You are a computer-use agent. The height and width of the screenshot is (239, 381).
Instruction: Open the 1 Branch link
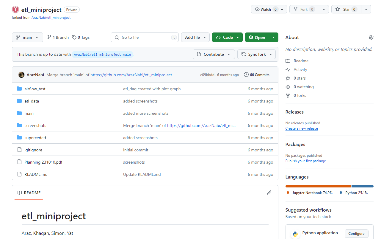(58, 37)
